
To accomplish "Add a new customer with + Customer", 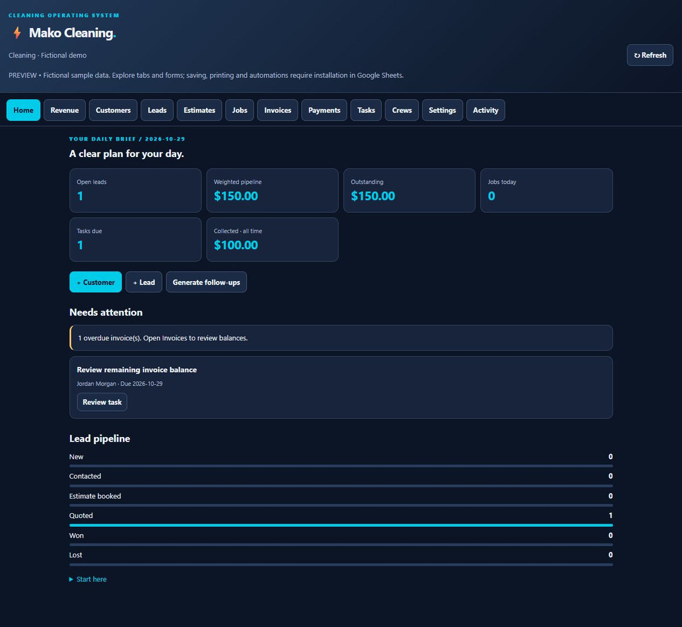I will point(95,282).
